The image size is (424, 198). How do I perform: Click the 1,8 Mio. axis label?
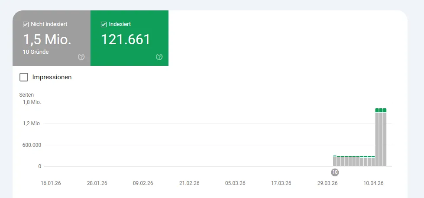coord(32,102)
